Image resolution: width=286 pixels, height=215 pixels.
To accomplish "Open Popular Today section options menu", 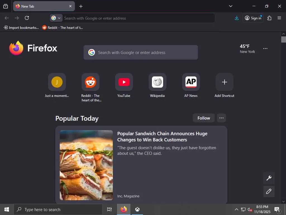I will pyautogui.click(x=221, y=118).
